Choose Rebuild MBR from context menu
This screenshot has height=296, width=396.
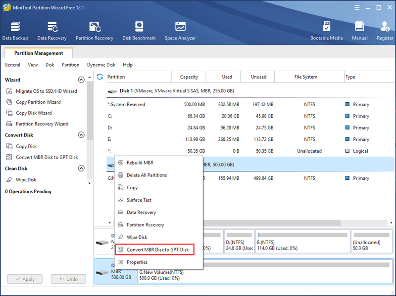click(159, 163)
